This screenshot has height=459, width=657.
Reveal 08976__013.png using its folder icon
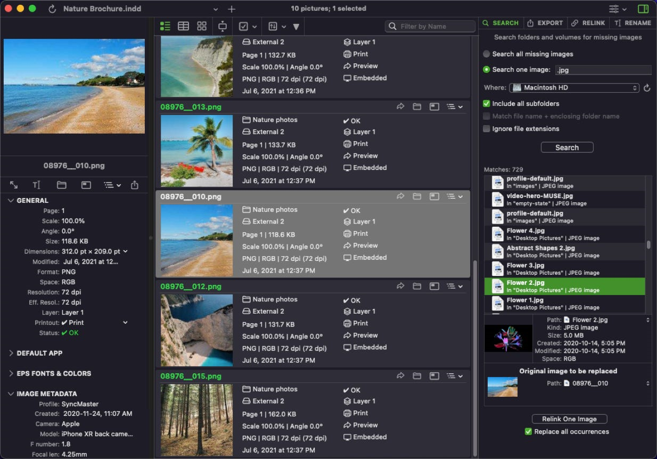(x=417, y=107)
